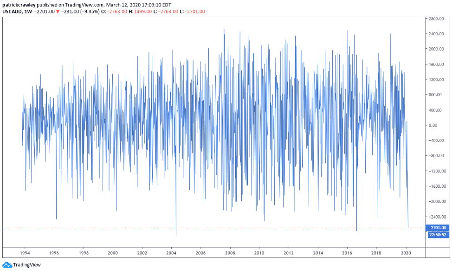The width and height of the screenshot is (452, 271).
Task: Click the close value C:−2701.00
Action: click(192, 12)
